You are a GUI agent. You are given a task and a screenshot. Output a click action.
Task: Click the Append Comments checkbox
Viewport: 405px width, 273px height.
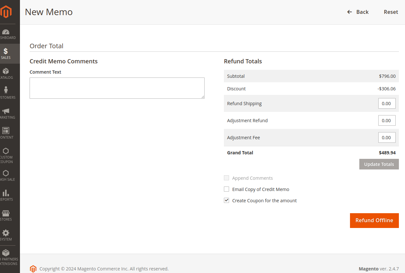tap(226, 178)
